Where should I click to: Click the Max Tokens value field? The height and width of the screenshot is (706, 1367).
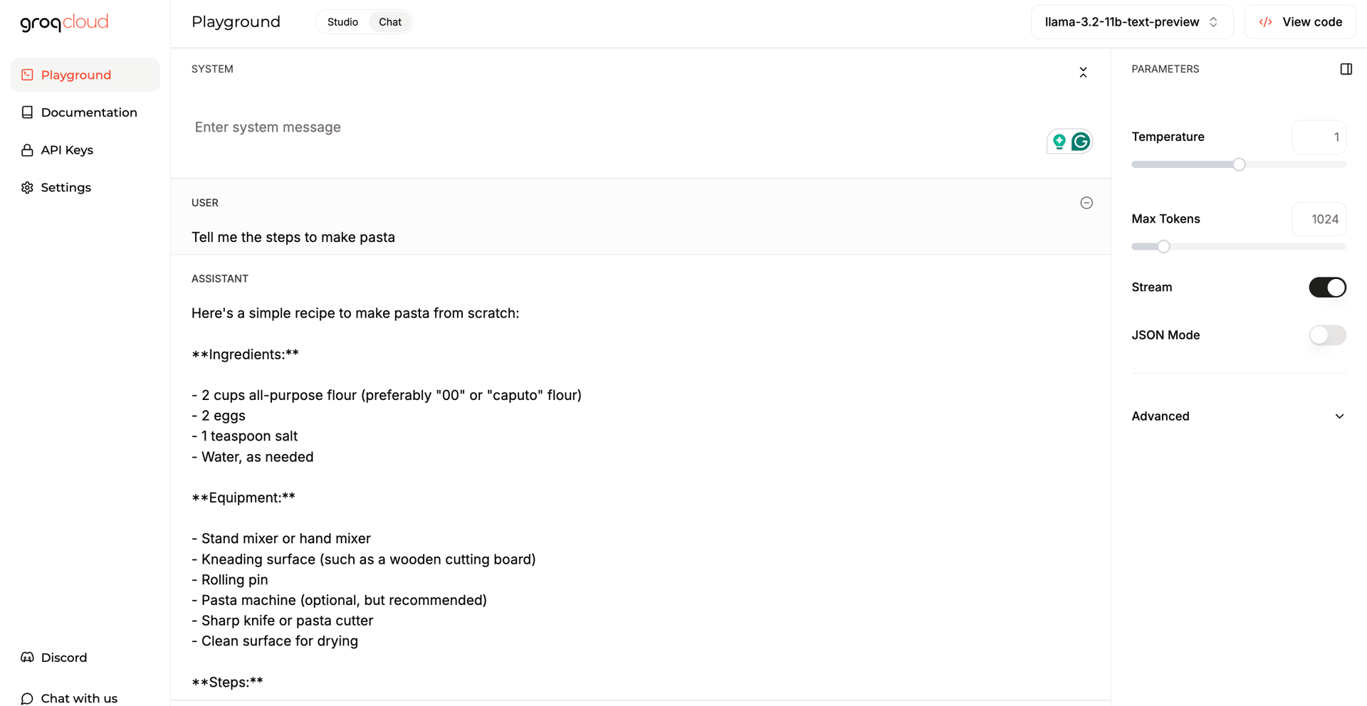[1319, 219]
